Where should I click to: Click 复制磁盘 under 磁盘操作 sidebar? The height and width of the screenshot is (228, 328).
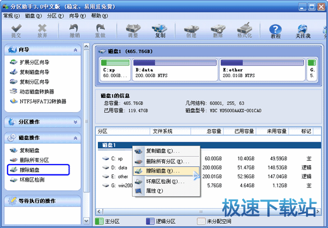[x=25, y=150]
